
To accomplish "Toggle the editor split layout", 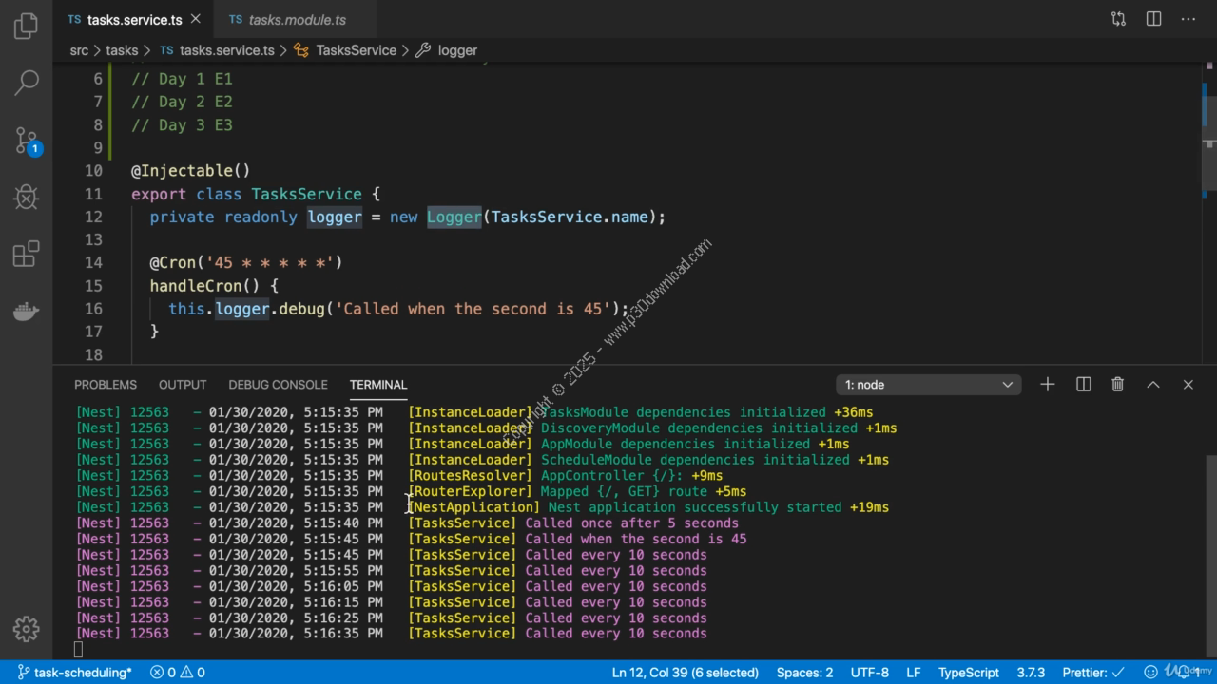I will pyautogui.click(x=1152, y=18).
